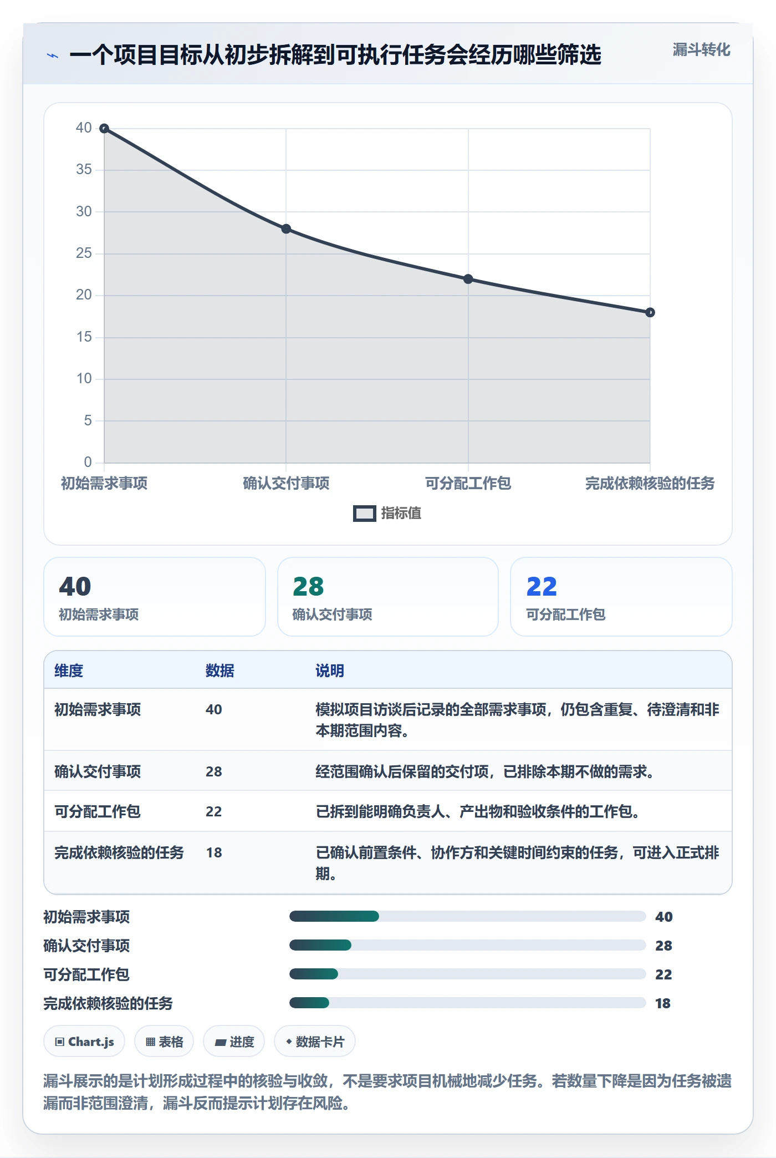Click the 初始需求事项 progress bar
Image resolution: width=776 pixels, height=1158 pixels.
pyautogui.click(x=468, y=916)
